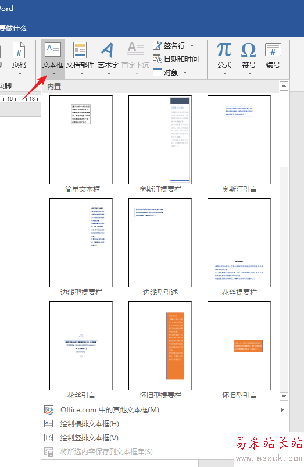
Task: Click the gallery scrollbar thumb
Action: [x=284, y=129]
